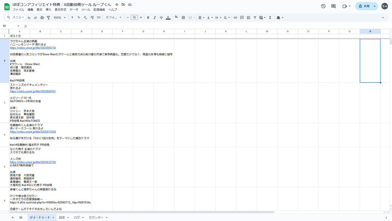Viewport: 392px width, 221px height.
Task: Open text rotation dropdown
Action: 227,18
